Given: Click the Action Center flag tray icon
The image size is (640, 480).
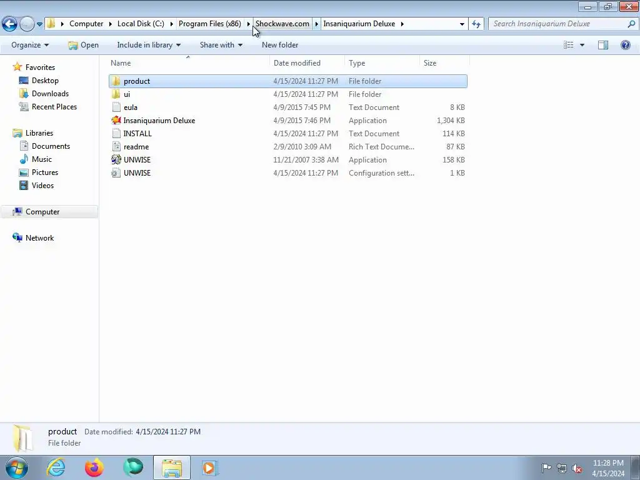Looking at the screenshot, I should point(546,467).
